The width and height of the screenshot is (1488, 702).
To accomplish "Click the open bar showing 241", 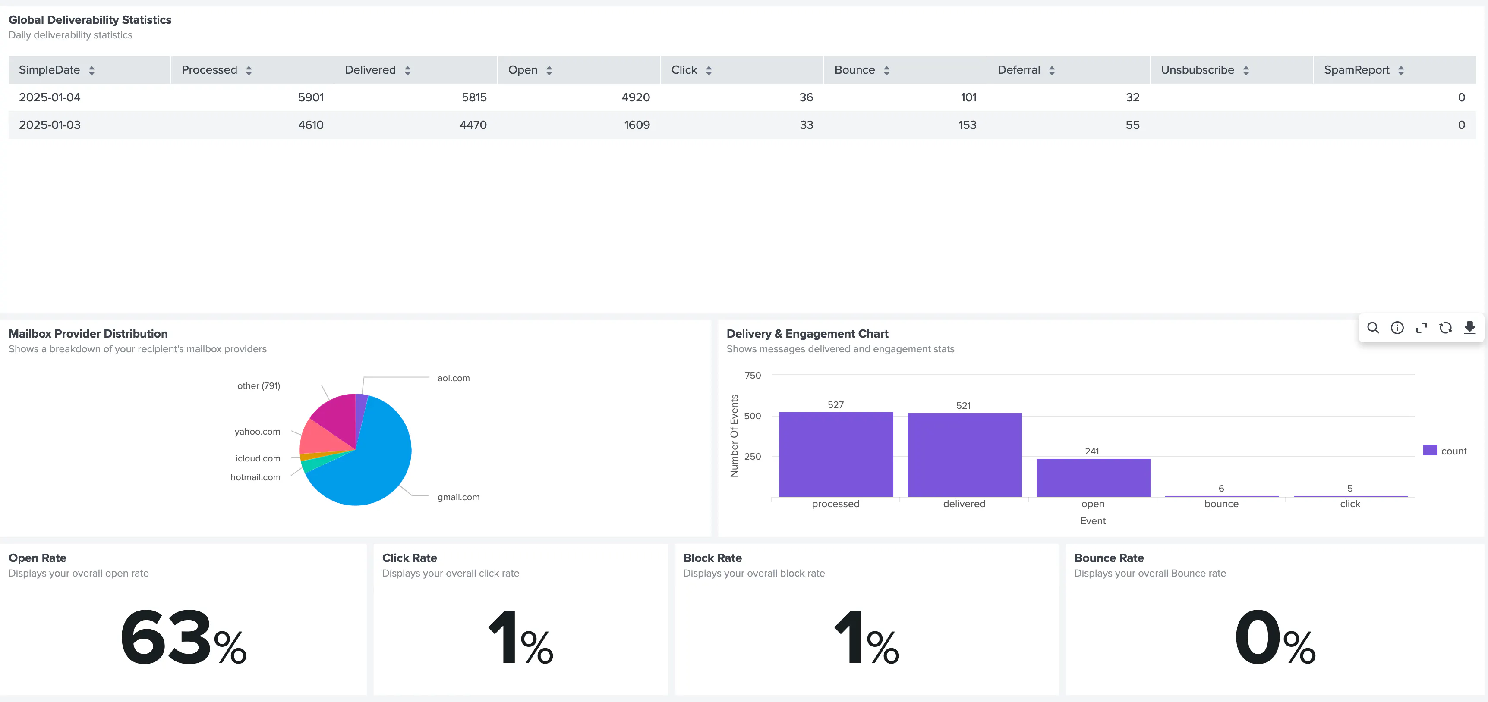I will (x=1093, y=477).
